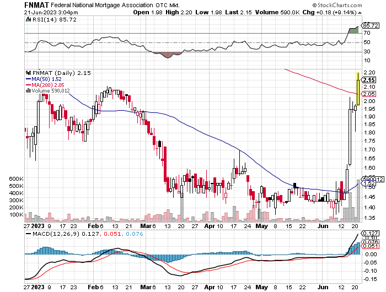386x292 pixels.
Task: Click the 'Volume 590,012' legend entry
Action: pyautogui.click(x=51, y=91)
